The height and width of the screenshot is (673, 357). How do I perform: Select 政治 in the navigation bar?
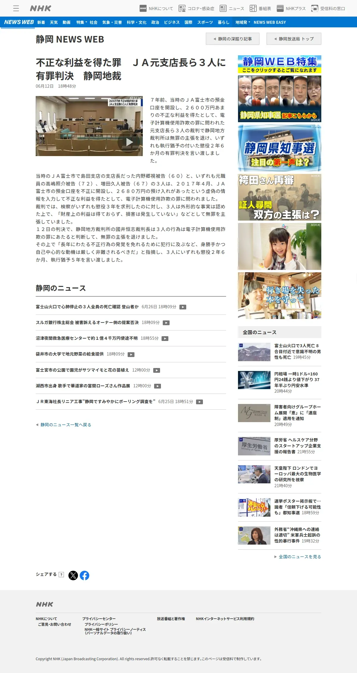(155, 22)
